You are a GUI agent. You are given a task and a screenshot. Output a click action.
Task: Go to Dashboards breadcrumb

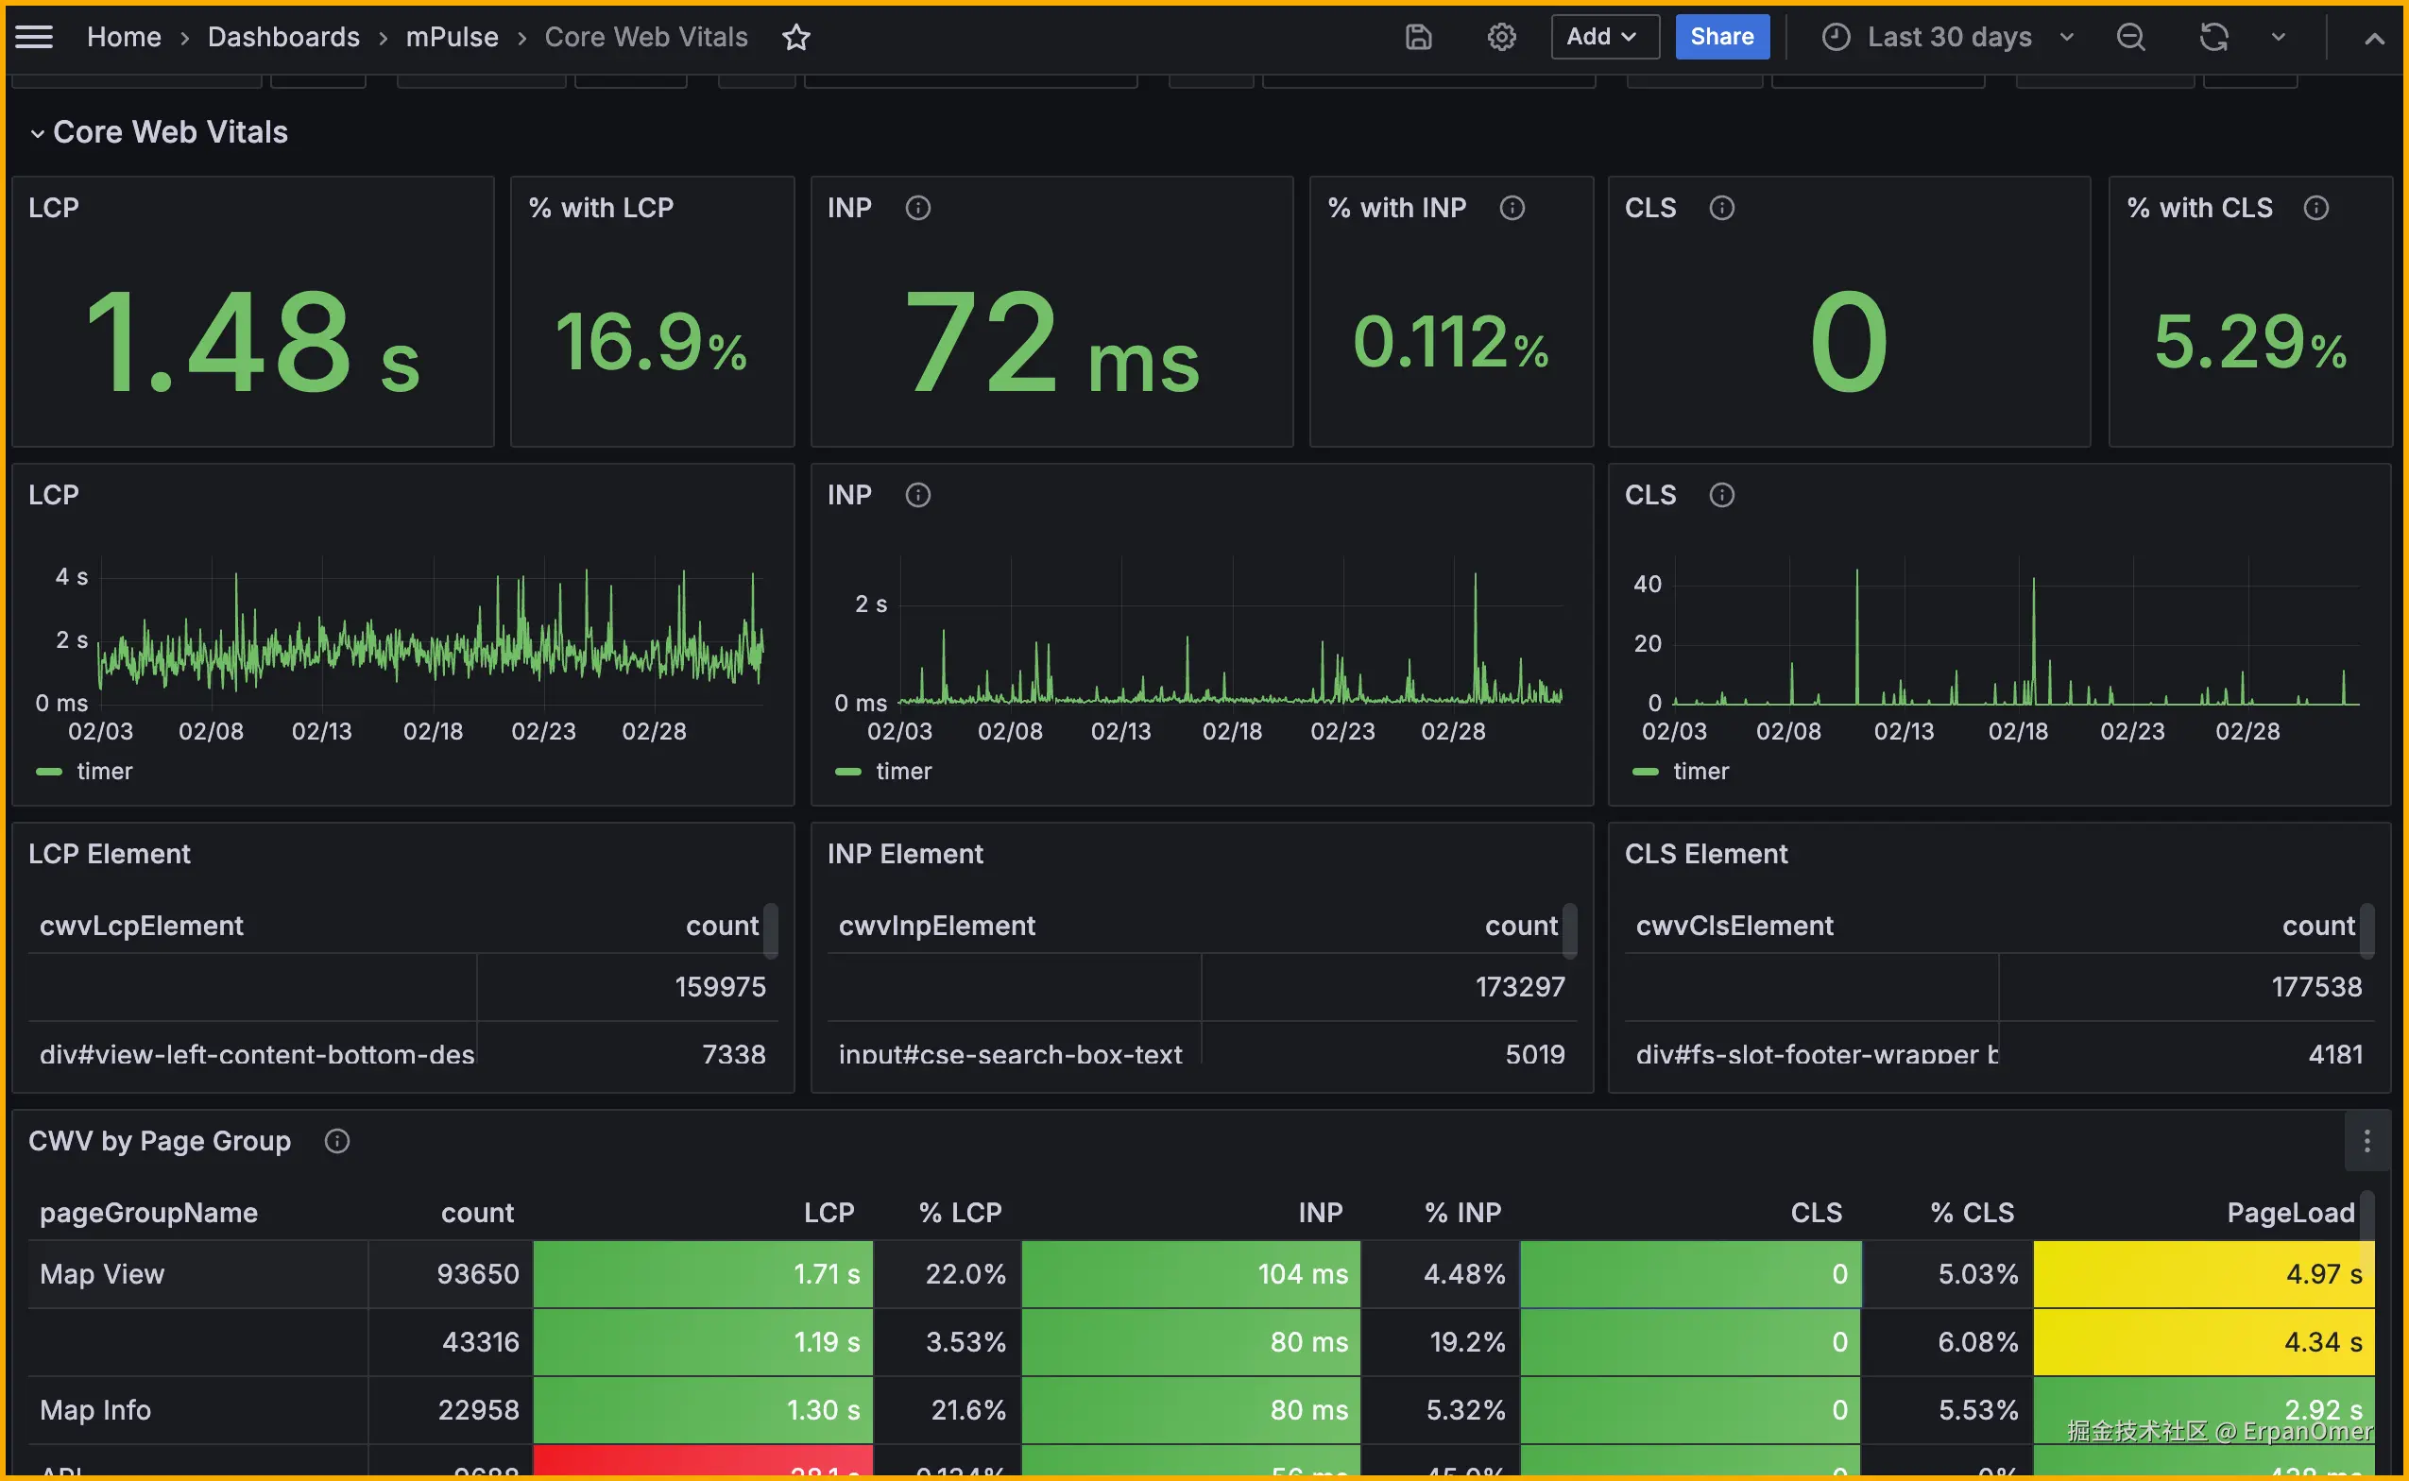283,37
